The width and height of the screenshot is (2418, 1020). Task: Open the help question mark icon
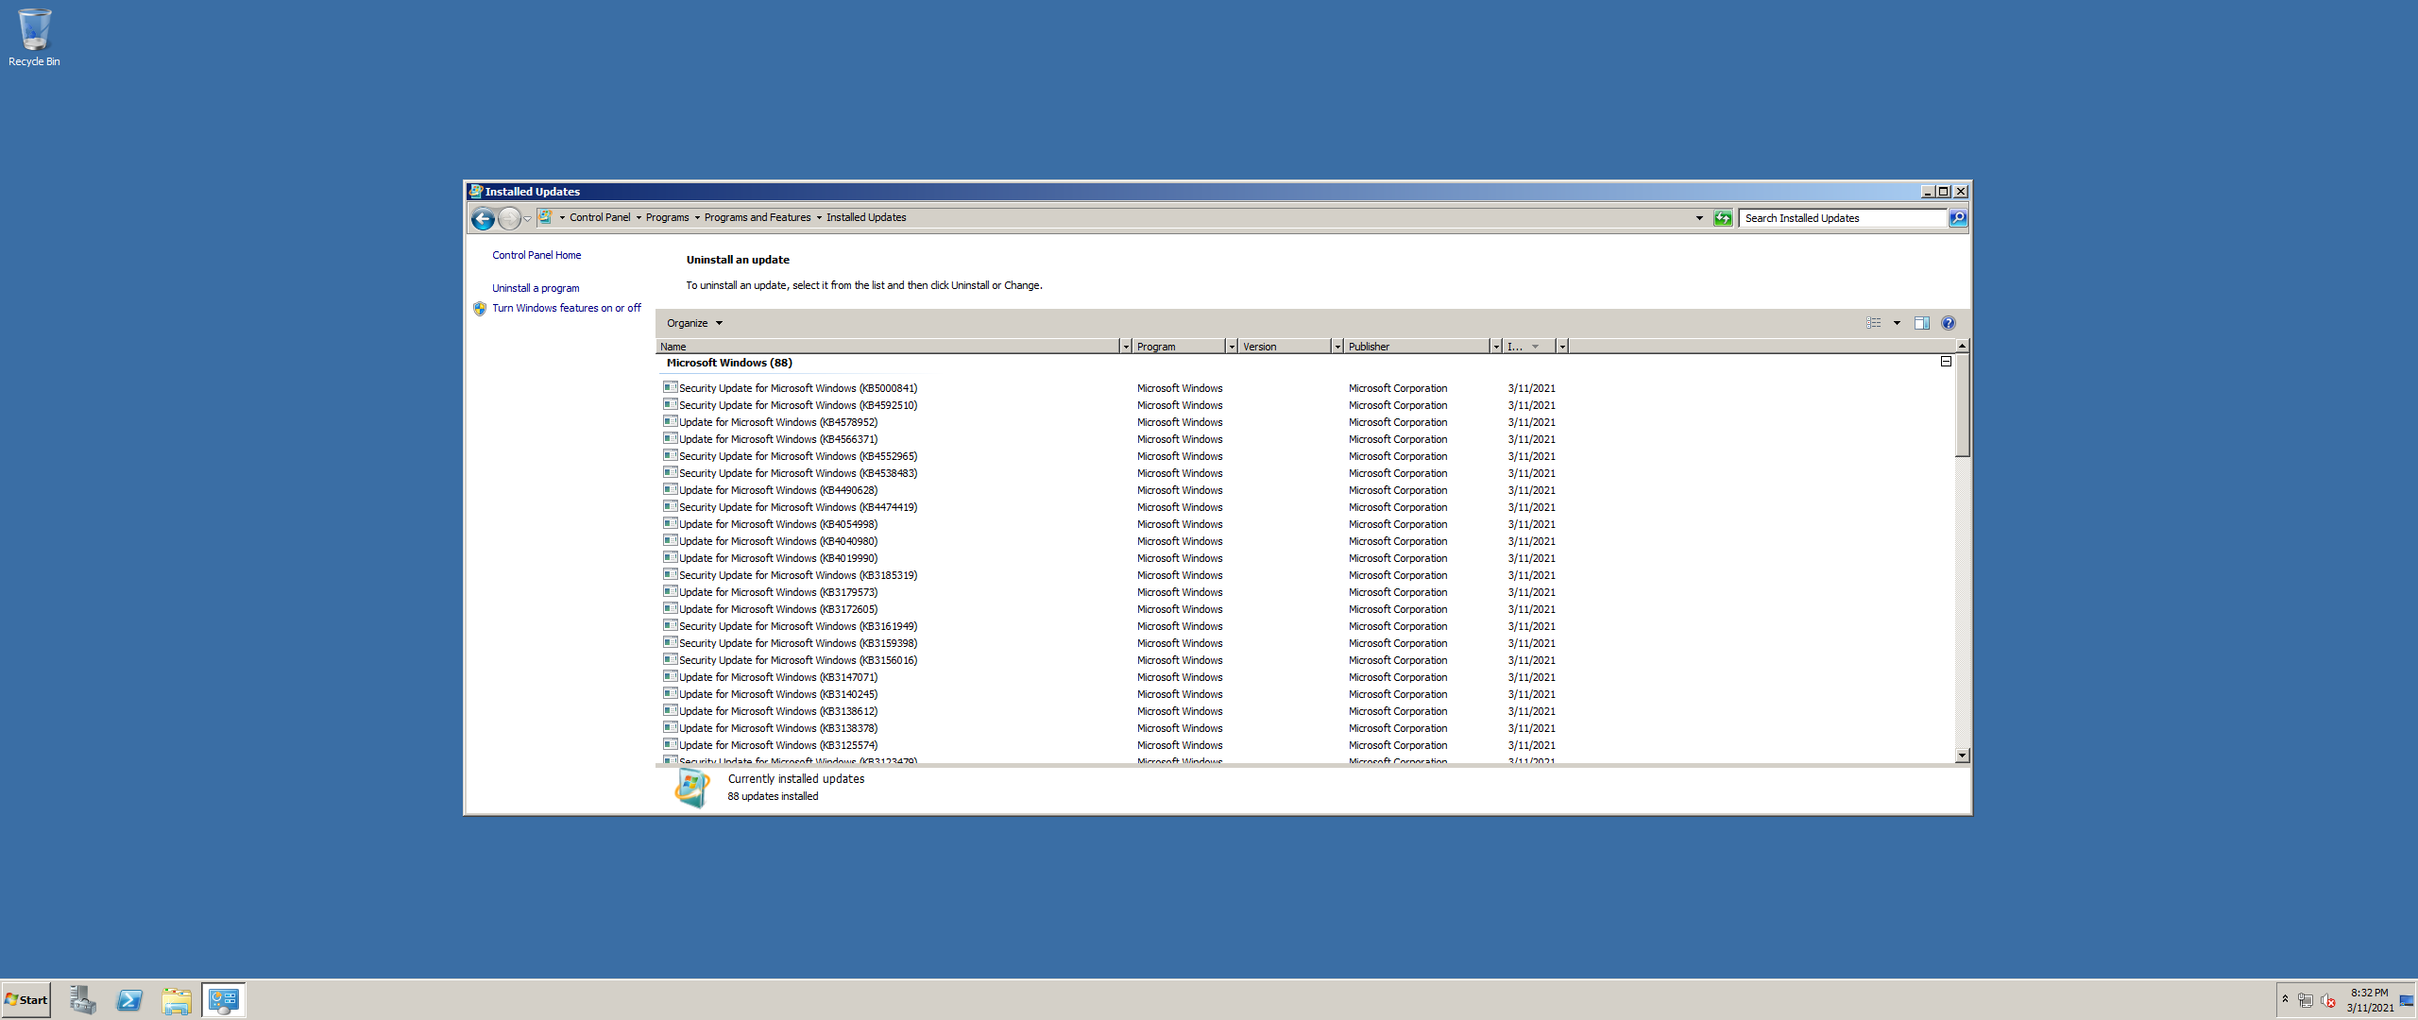click(x=1948, y=323)
